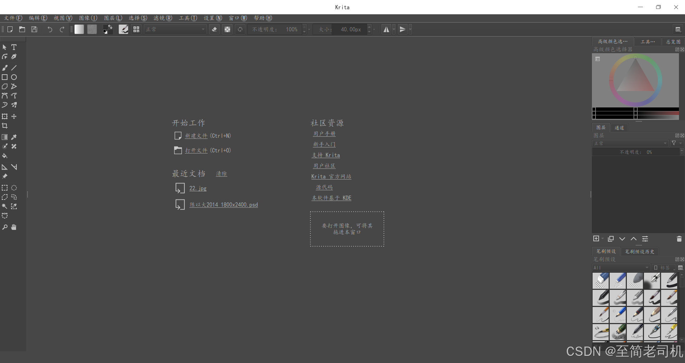Image resolution: width=685 pixels, height=363 pixels.
Task: Open the brush preset All tag dropdown
Action: [621, 267]
